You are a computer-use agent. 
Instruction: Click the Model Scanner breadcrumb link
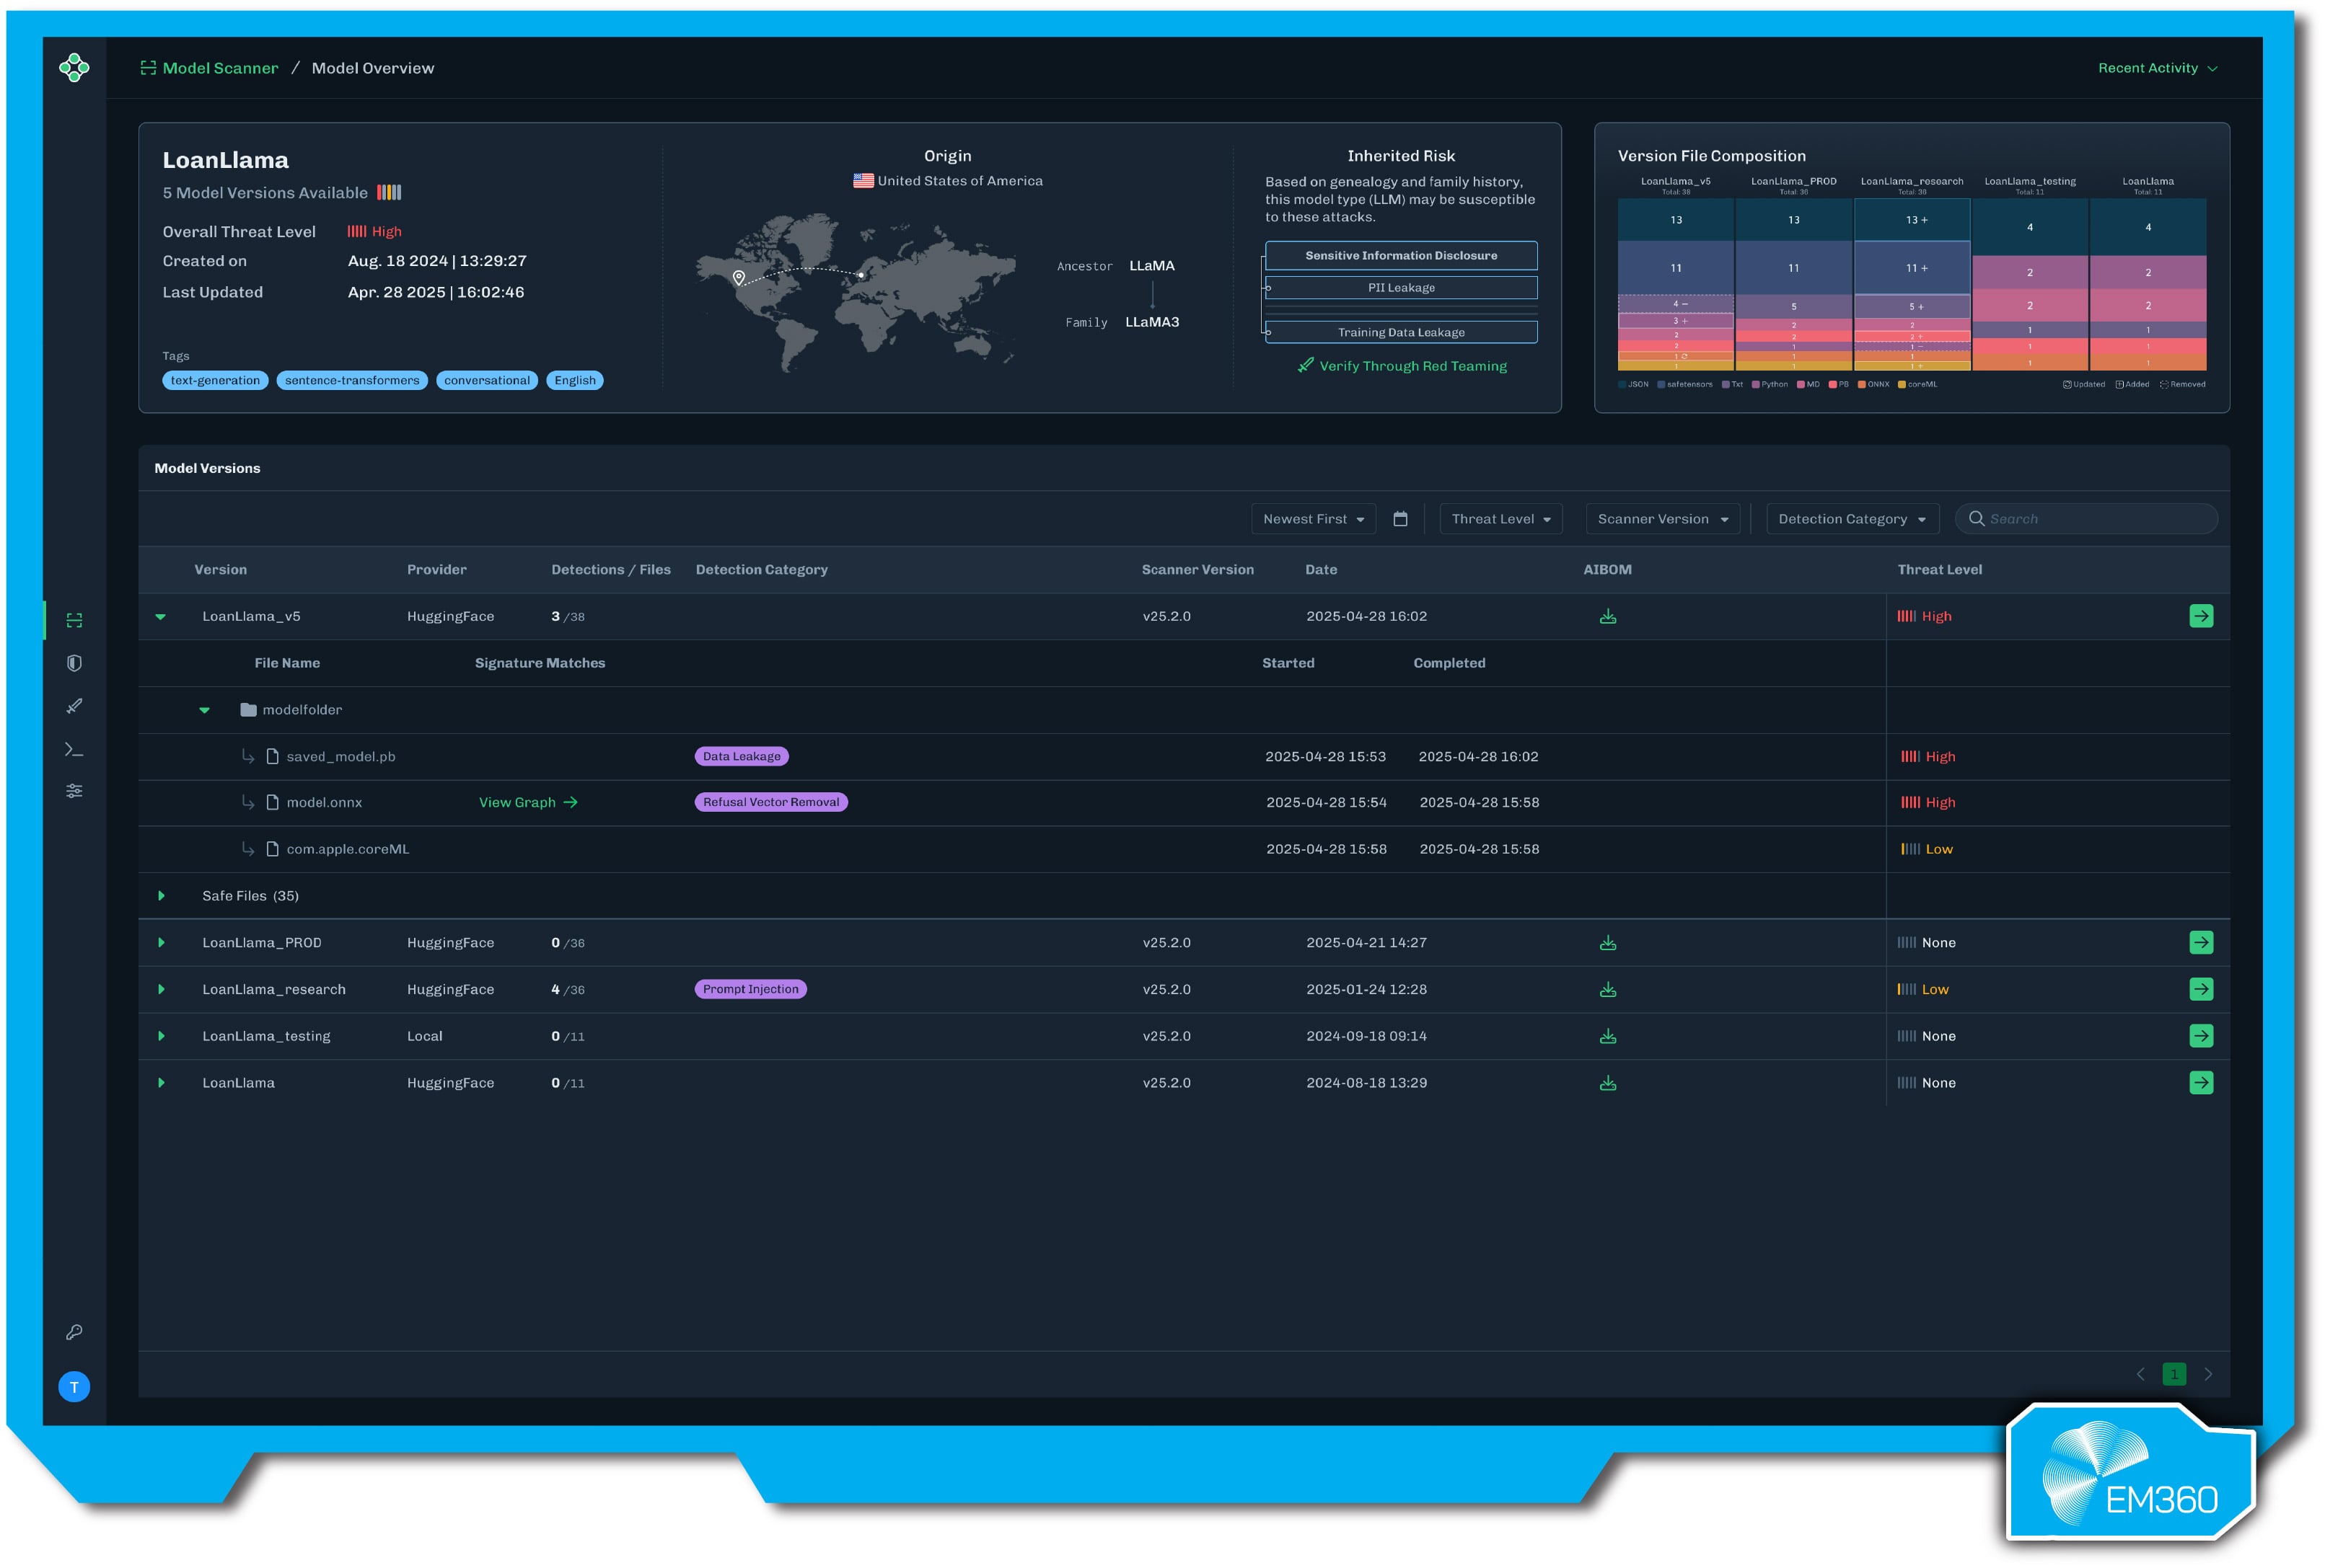(219, 67)
